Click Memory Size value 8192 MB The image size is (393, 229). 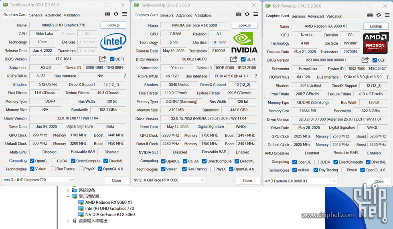coord(176,110)
